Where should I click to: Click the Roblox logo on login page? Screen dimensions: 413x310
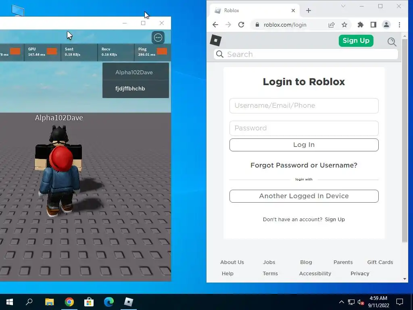click(216, 40)
